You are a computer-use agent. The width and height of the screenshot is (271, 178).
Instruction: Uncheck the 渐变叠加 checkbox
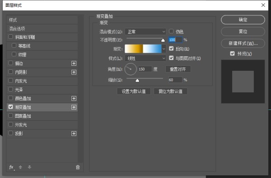point(10,107)
